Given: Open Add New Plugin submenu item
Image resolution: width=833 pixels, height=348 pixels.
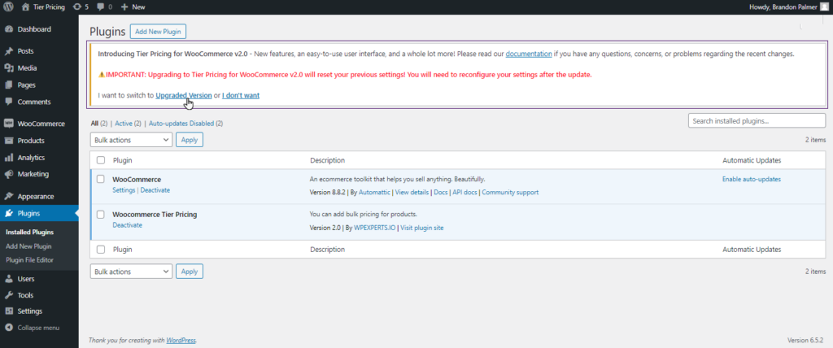Looking at the screenshot, I should (28, 246).
